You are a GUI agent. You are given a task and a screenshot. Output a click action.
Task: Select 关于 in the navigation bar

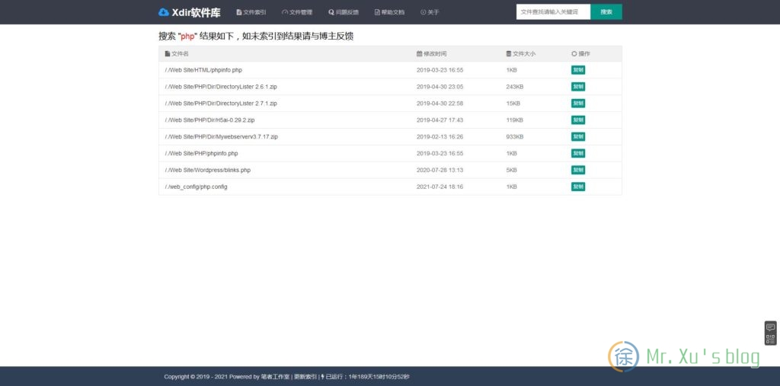(x=430, y=12)
